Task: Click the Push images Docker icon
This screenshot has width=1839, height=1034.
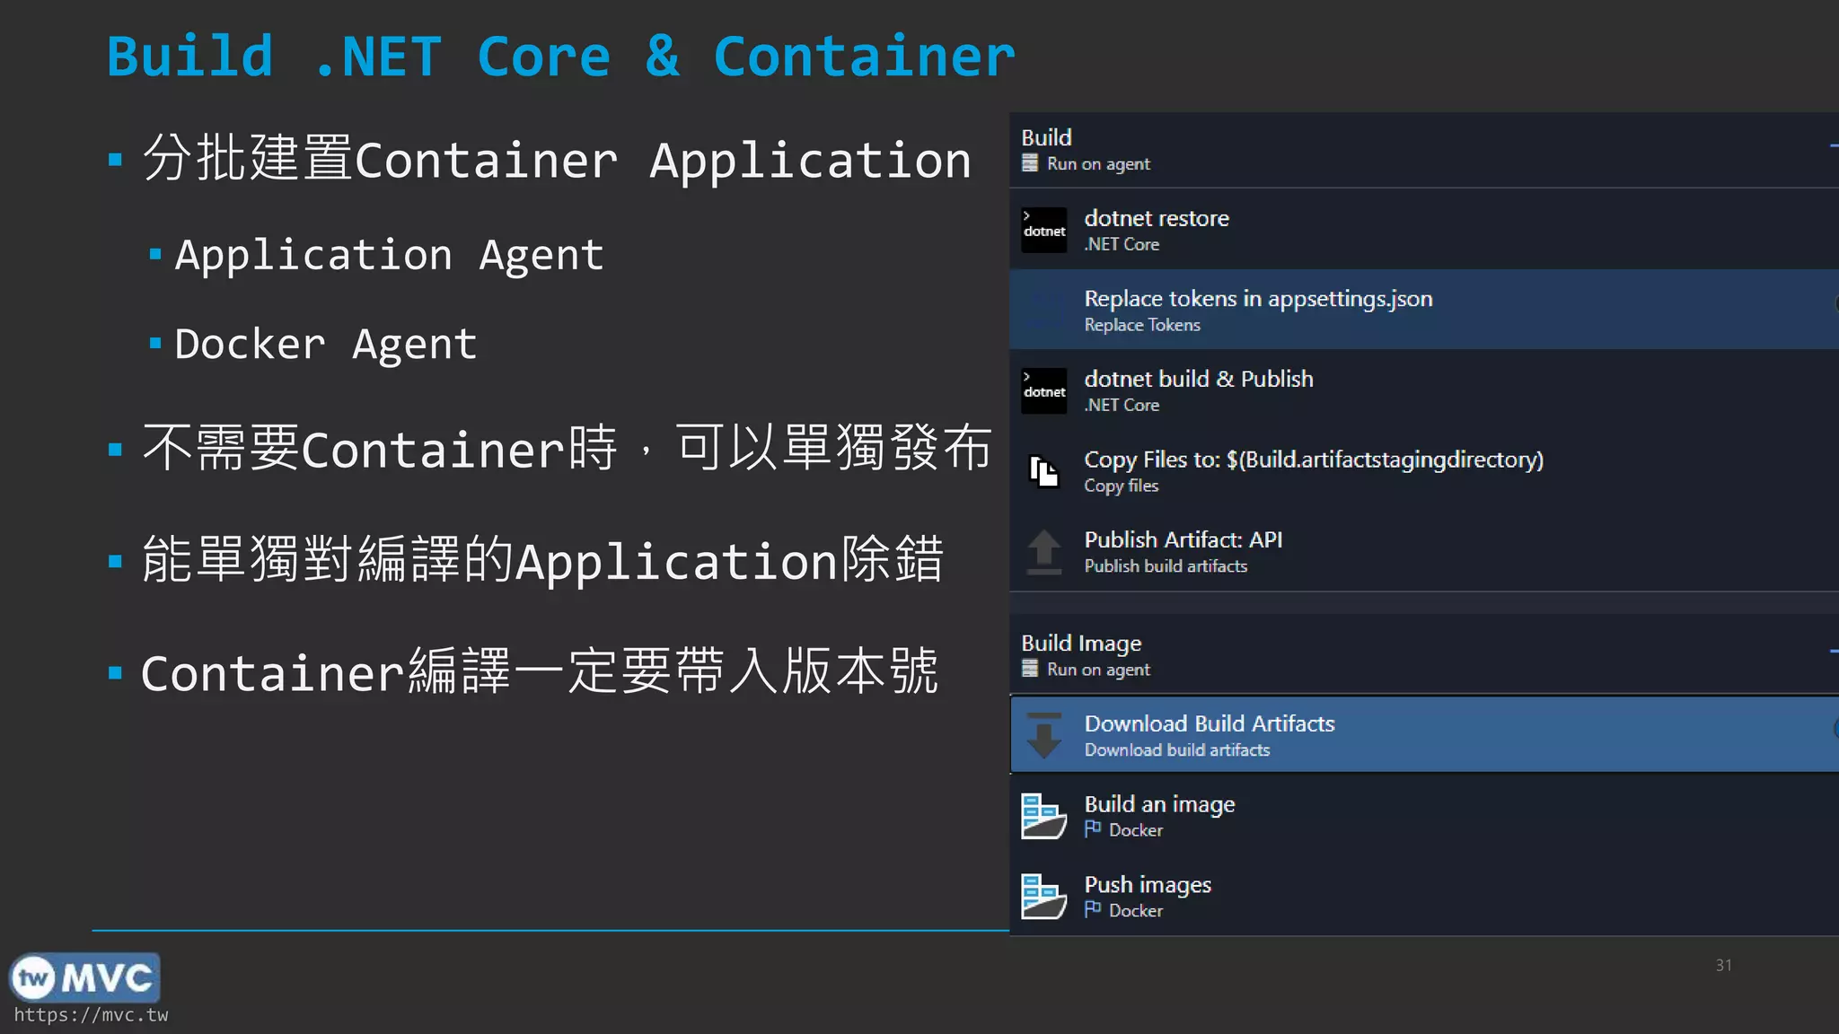Action: 1044,896
